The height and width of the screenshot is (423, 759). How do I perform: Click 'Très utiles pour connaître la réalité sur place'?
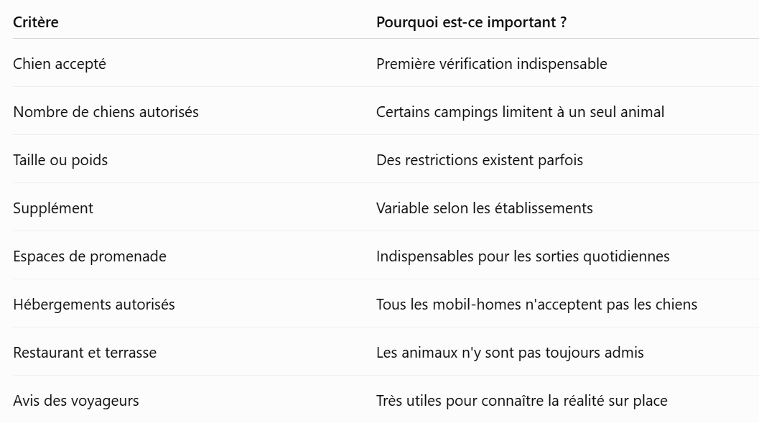(x=522, y=401)
